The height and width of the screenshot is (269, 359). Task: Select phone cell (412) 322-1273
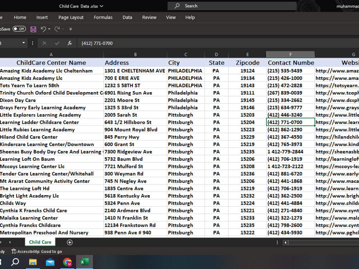coord(290,218)
